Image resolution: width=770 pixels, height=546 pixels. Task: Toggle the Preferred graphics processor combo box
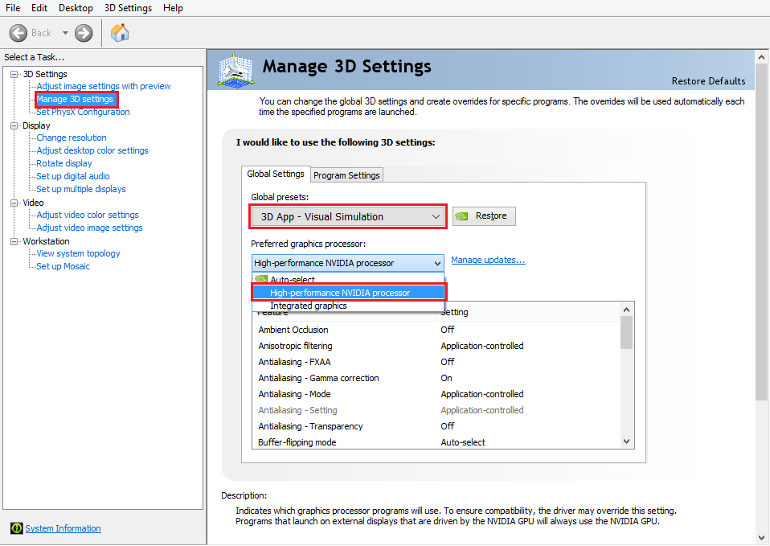(x=348, y=263)
